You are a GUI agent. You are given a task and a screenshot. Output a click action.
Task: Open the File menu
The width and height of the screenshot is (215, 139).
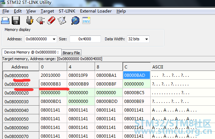pyautogui.click(x=6, y=11)
